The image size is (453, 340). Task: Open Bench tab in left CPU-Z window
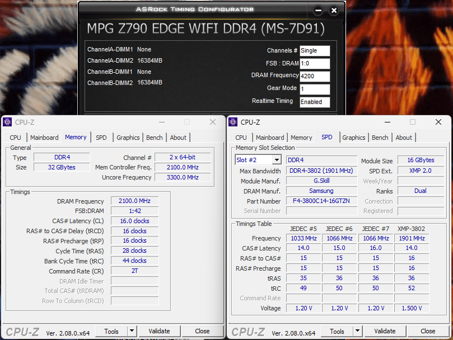click(x=155, y=138)
